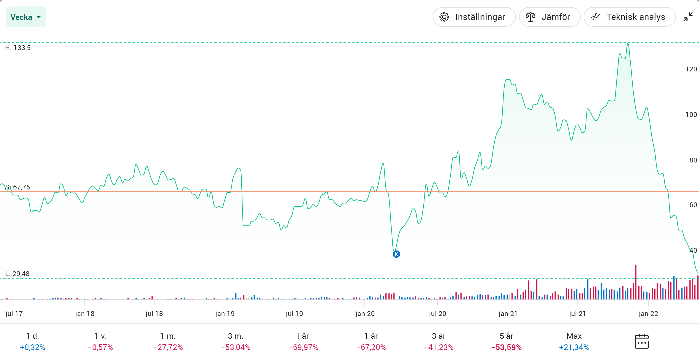Viewport: 699px width, 357px height.
Task: Open the Vecka interval dropdown
Action: tap(22, 17)
